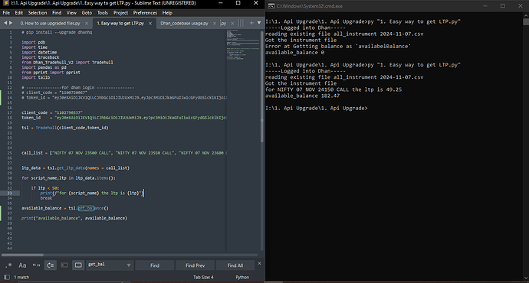Open find history dropdown arrow
529x283 pixels.
tap(129, 265)
